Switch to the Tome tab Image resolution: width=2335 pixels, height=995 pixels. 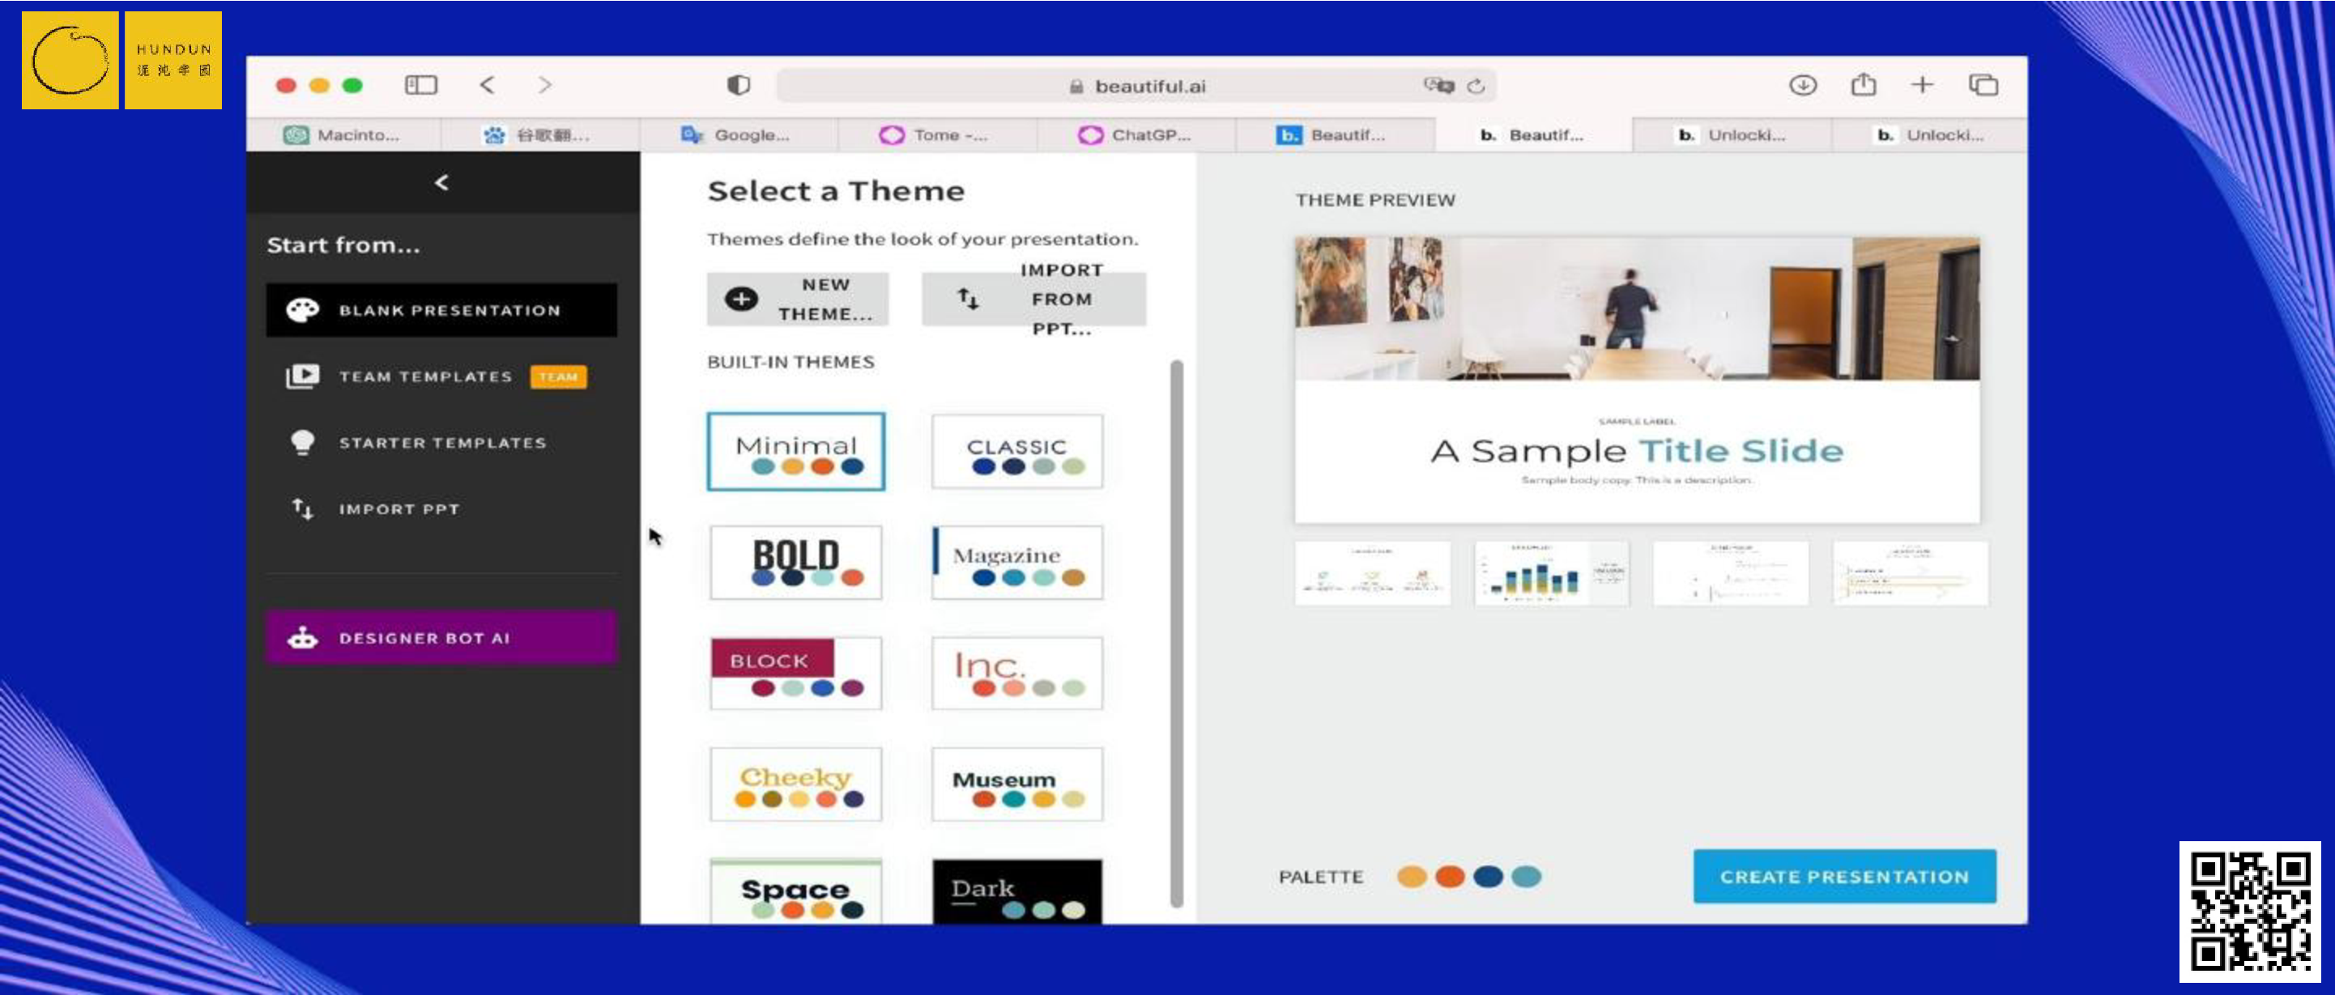(x=936, y=135)
